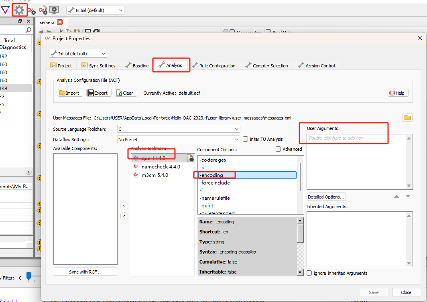
Task: Check Ignore Inherited Arguments
Action: [x=309, y=273]
